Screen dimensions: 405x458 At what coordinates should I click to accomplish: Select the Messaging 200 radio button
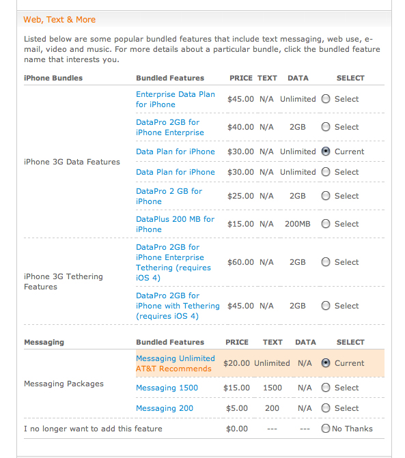click(x=326, y=408)
